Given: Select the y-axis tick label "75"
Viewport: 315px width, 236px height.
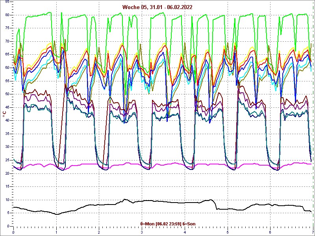Looking at the screenshot, I should 7,28.
